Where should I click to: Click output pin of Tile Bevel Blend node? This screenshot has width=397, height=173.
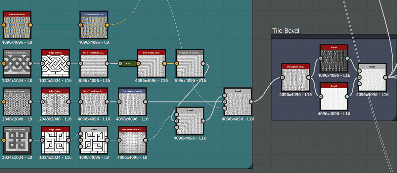click(x=385, y=77)
